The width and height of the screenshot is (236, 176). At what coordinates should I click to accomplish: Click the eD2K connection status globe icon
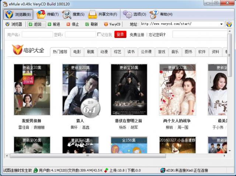click(163, 170)
